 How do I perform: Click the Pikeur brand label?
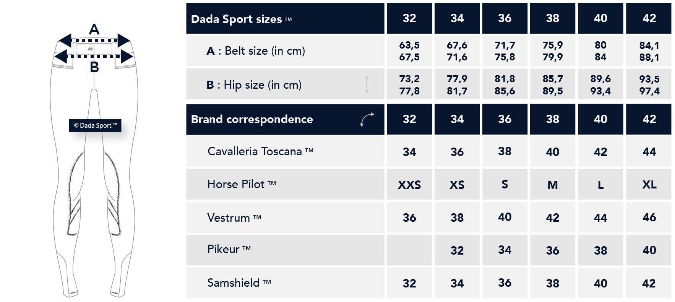click(x=229, y=249)
